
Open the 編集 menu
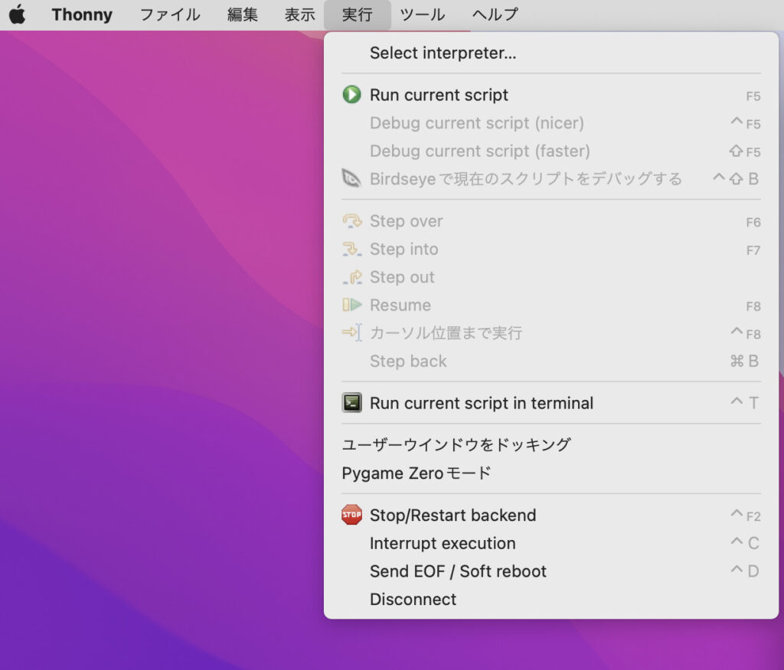click(243, 15)
